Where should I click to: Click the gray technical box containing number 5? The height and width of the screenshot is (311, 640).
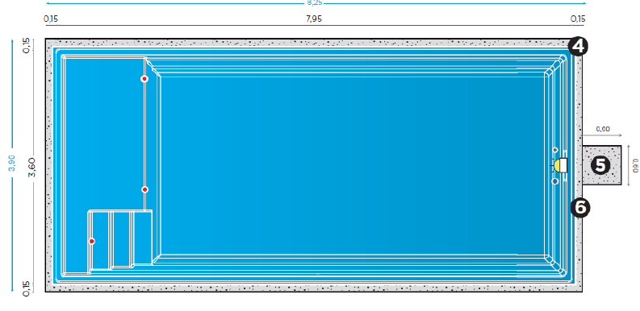[x=601, y=165]
